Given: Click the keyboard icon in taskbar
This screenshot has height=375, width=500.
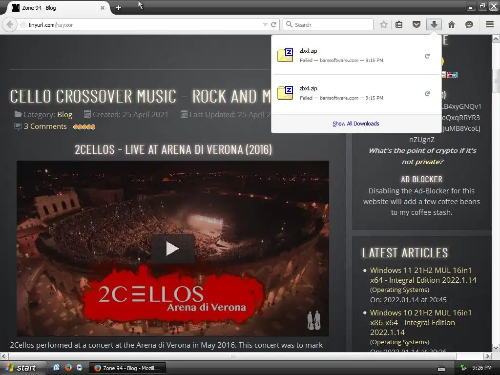Looking at the screenshot, I should [x=441, y=368].
